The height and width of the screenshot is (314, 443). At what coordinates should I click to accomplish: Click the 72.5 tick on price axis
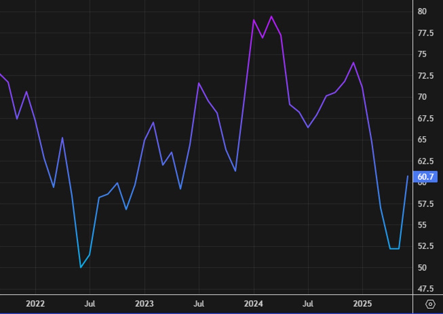coord(425,75)
